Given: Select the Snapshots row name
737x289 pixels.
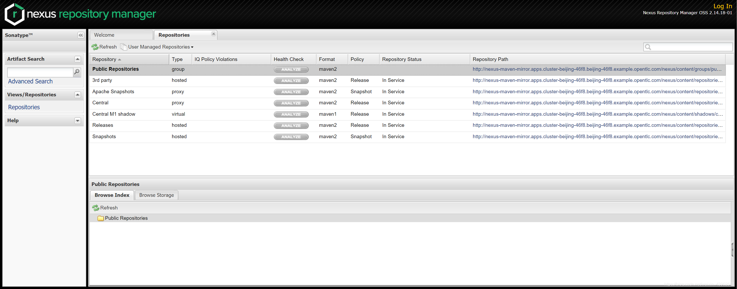Looking at the screenshot, I should pyautogui.click(x=104, y=137).
